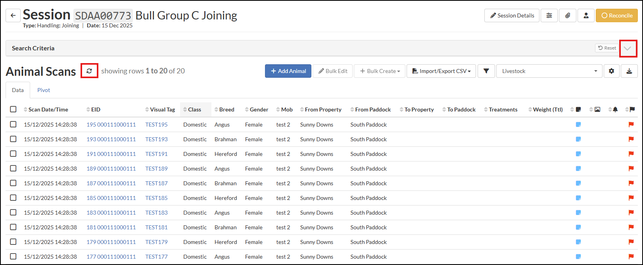Click the paperclip attachments icon
Viewport: 643px width, 265px height.
(568, 15)
